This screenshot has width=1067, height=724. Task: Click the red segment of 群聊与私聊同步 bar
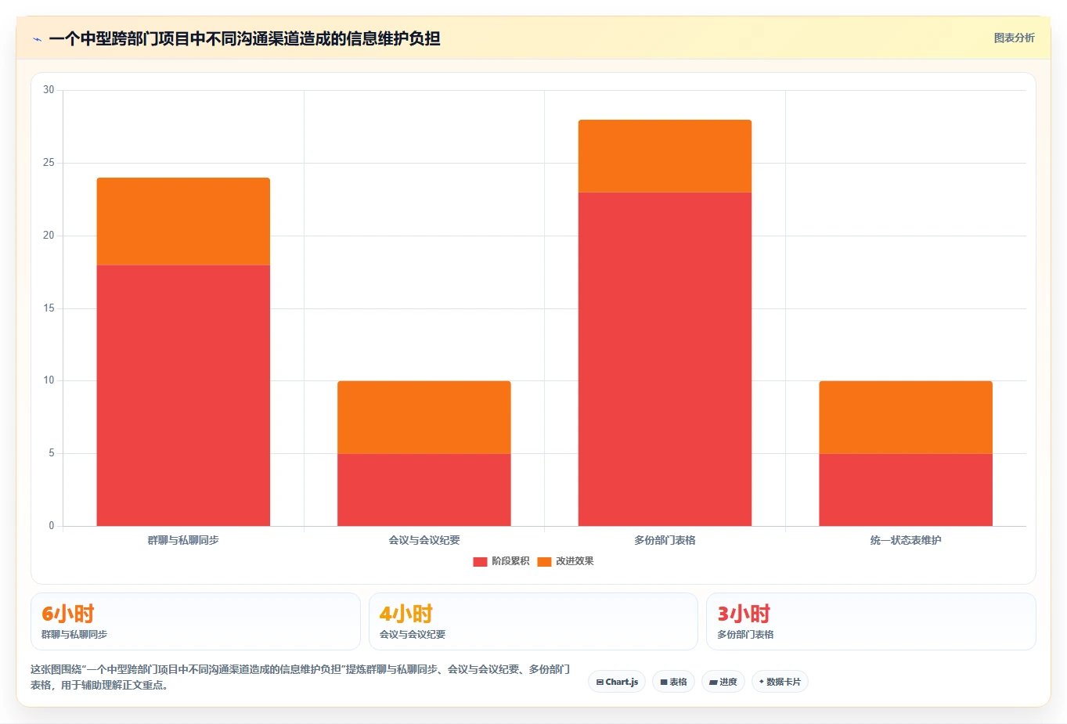[x=183, y=395]
